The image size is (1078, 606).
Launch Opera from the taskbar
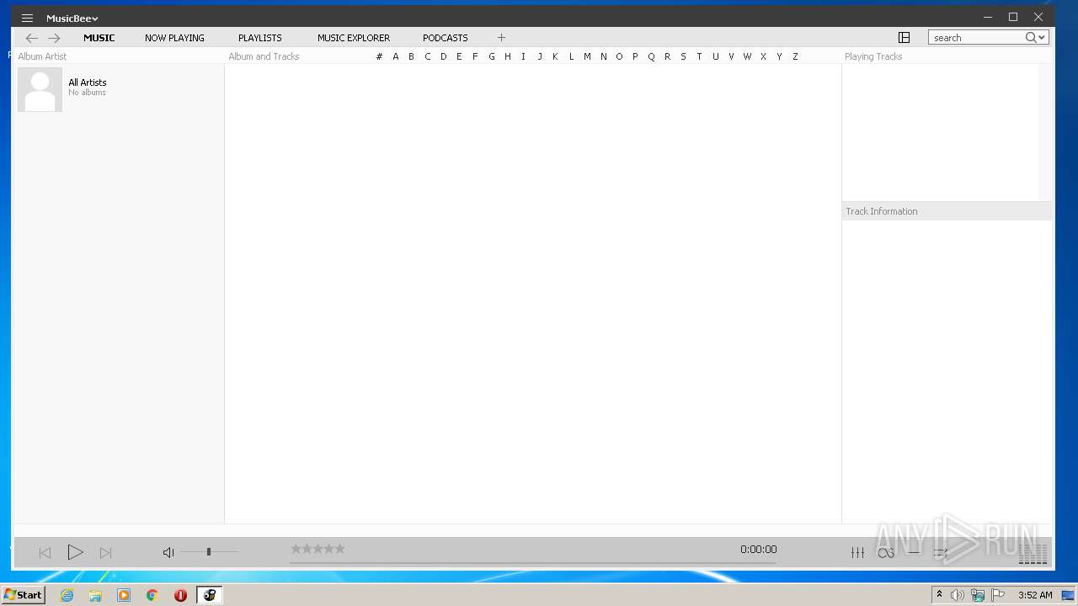click(x=180, y=595)
